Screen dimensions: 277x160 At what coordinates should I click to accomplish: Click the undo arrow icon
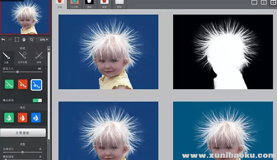click(3, 39)
